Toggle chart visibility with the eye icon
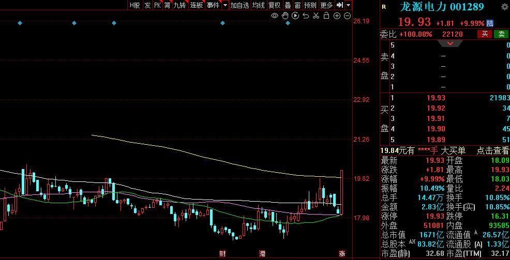This screenshot has height=260, width=510. coord(275,16)
